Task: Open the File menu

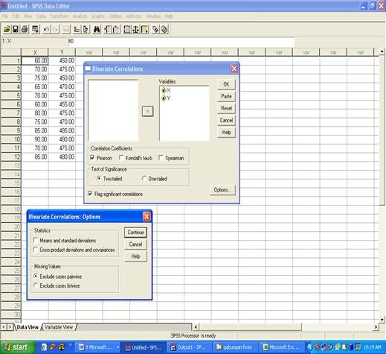Action: [x=4, y=16]
